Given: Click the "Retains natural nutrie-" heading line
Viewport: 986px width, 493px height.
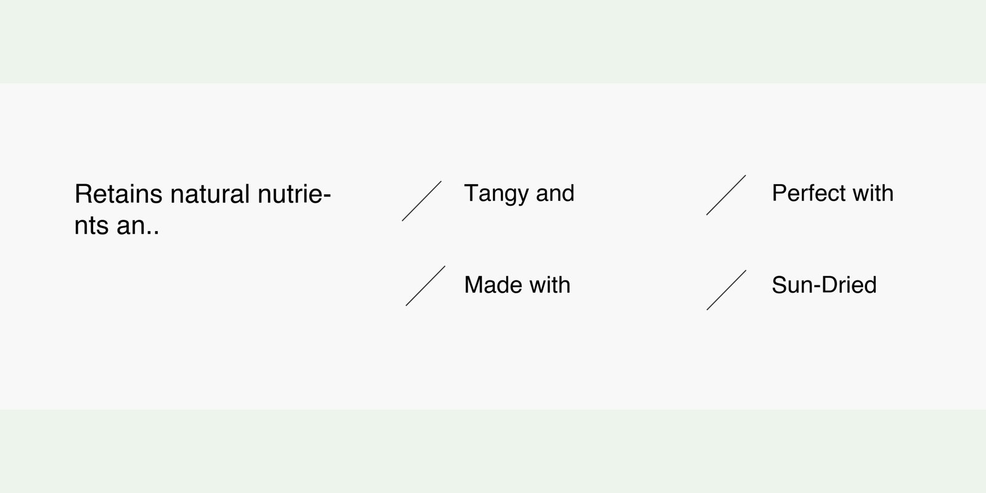Looking at the screenshot, I should point(203,194).
